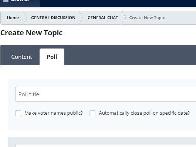Viewport: 196px width, 147px height.
Task: Tick Automatically close poll on specific date
Action: point(92,113)
